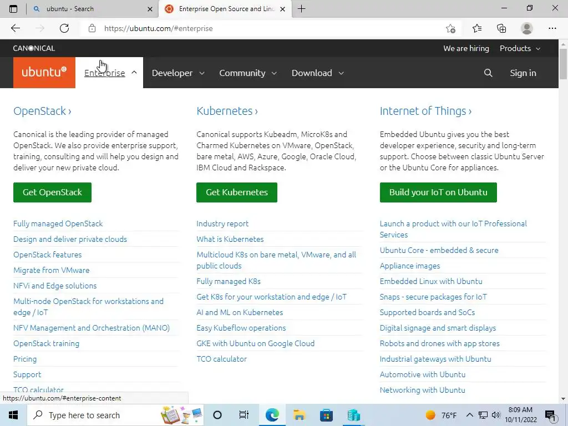This screenshot has width=568, height=426.
Task: Open the Favorites list icon
Action: (x=476, y=28)
